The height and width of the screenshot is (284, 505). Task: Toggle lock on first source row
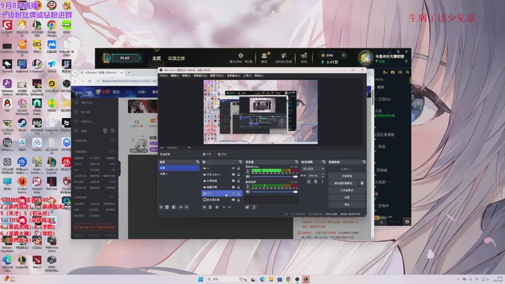tap(239, 168)
